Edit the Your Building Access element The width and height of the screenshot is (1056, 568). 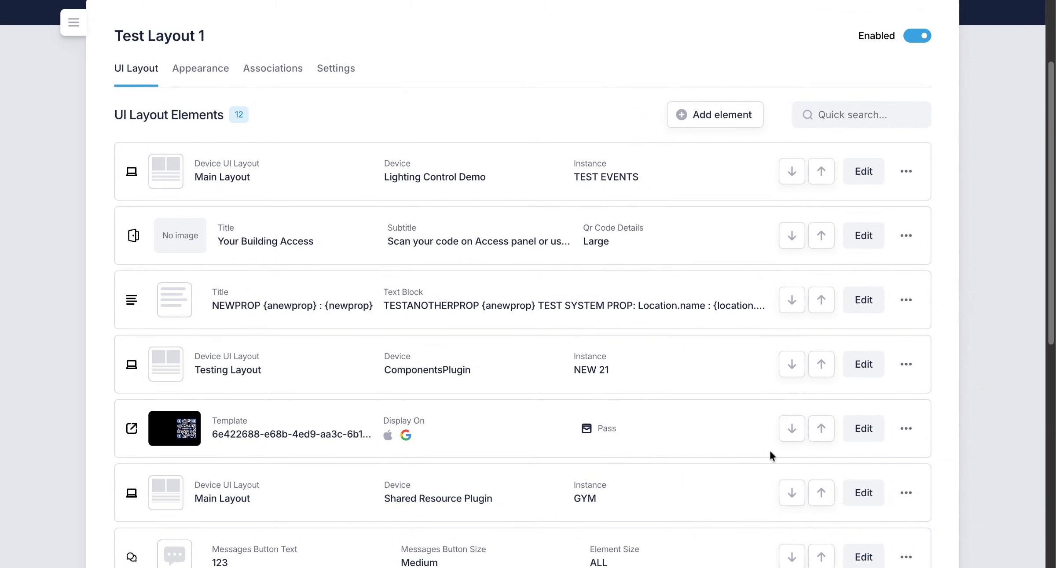[863, 236]
